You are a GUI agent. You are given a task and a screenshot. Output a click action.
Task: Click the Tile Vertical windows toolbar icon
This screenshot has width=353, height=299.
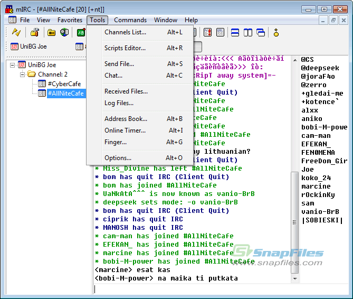click(248, 33)
